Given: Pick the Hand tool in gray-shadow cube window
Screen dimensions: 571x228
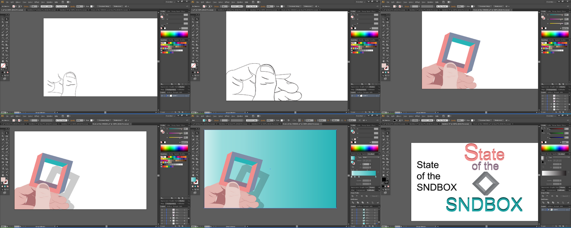Looking at the screenshot, I should tap(3, 175).
